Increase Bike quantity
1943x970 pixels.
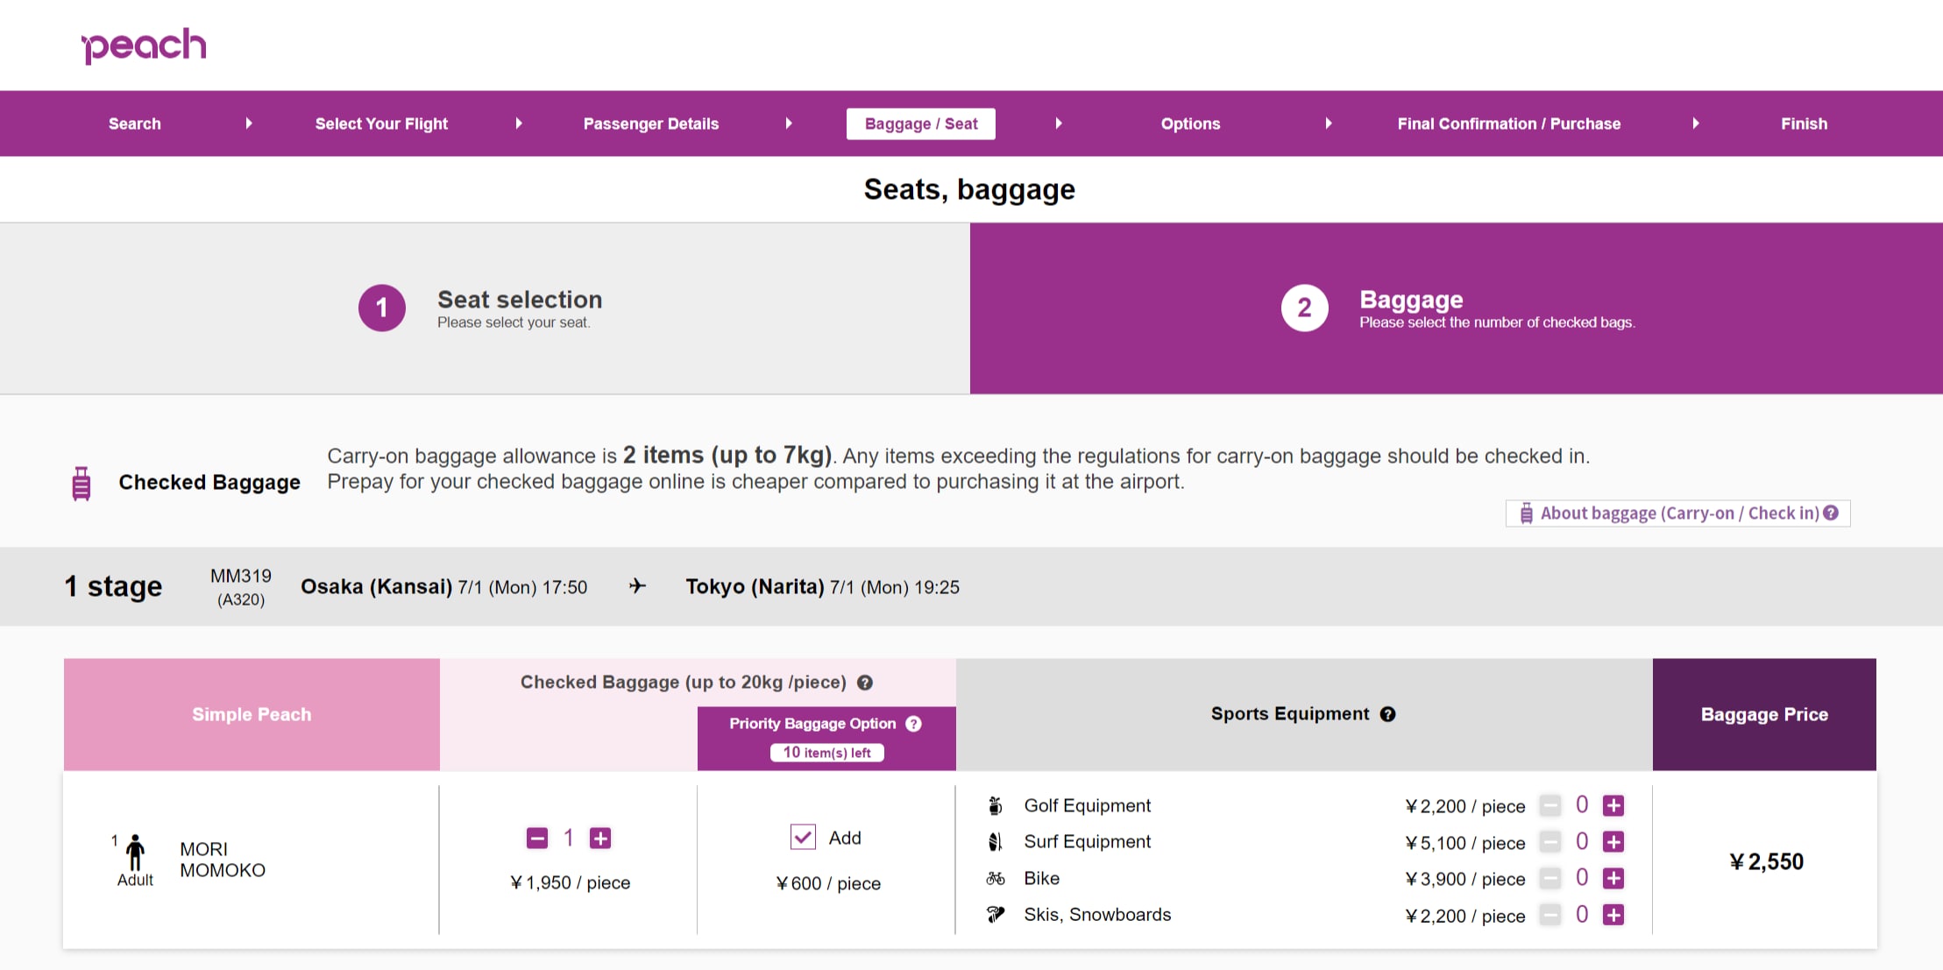1613,878
